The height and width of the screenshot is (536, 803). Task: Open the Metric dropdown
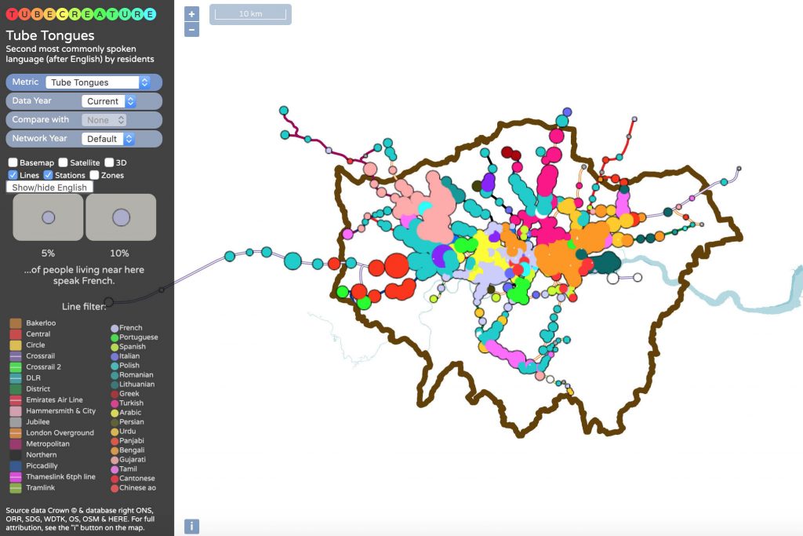98,82
